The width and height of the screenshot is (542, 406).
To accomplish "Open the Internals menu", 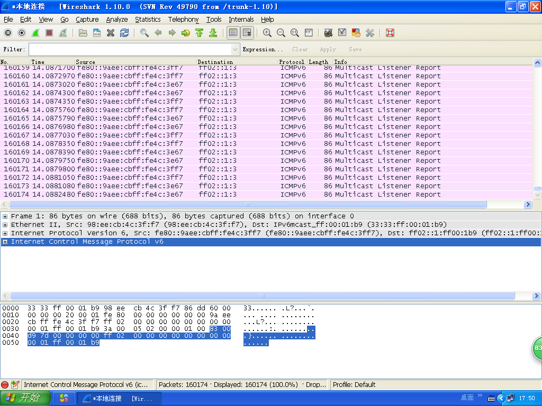I will 241,20.
